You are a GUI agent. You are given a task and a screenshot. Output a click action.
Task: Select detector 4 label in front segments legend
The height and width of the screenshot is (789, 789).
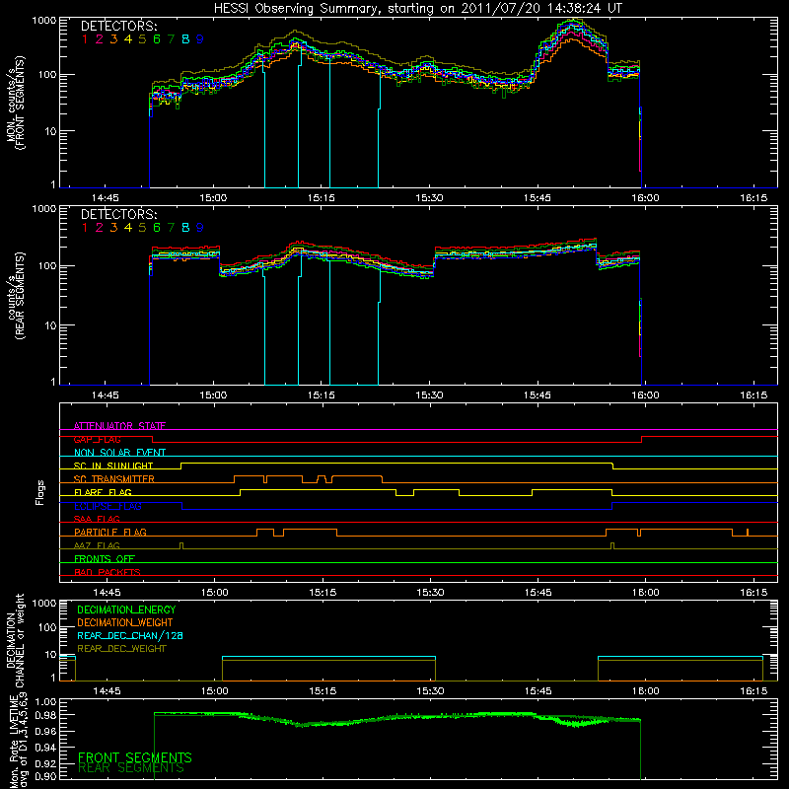(128, 38)
